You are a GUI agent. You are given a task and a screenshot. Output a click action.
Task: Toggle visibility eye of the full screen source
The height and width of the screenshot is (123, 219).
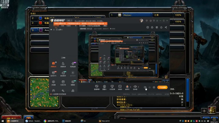click(51, 30)
